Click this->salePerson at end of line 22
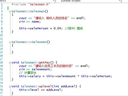Screen dimensions: 128x96 coord(96,76)
